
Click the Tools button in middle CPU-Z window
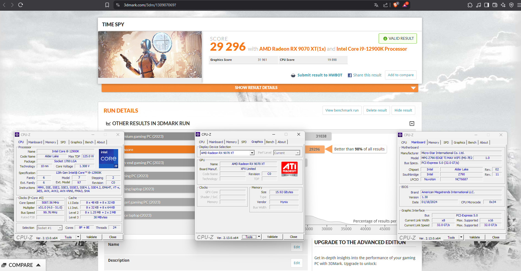(249, 237)
